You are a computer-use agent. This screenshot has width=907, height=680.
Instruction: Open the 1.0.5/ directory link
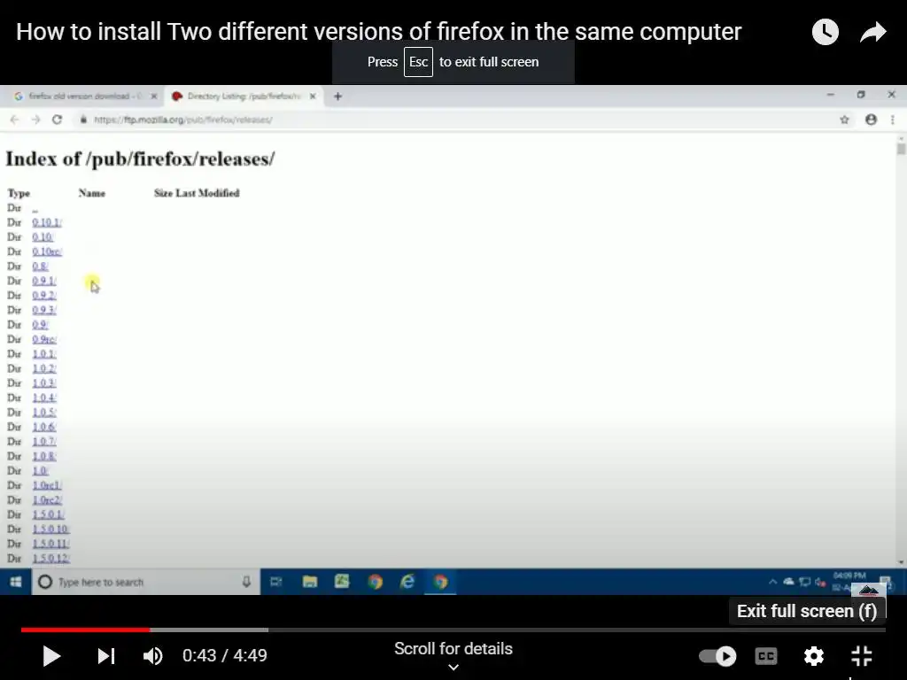pos(44,413)
